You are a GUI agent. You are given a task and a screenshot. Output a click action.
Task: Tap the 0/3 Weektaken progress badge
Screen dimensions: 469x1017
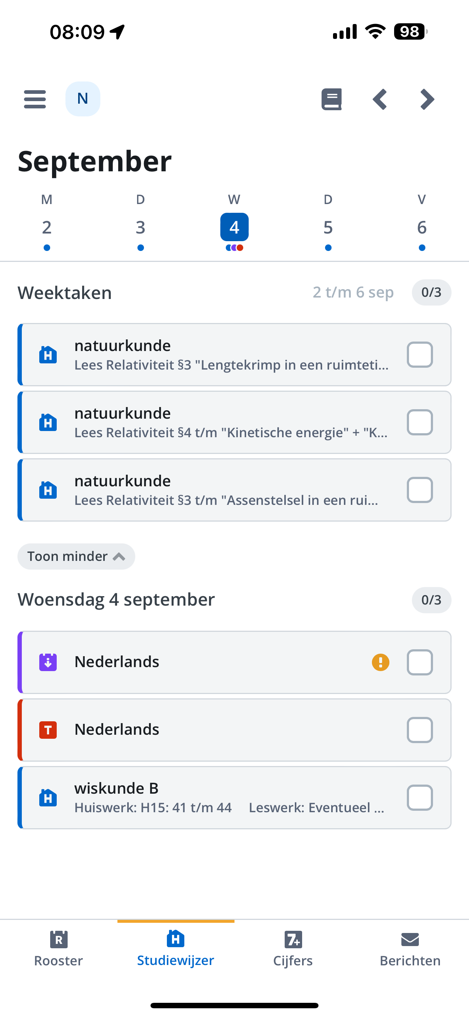(x=432, y=292)
